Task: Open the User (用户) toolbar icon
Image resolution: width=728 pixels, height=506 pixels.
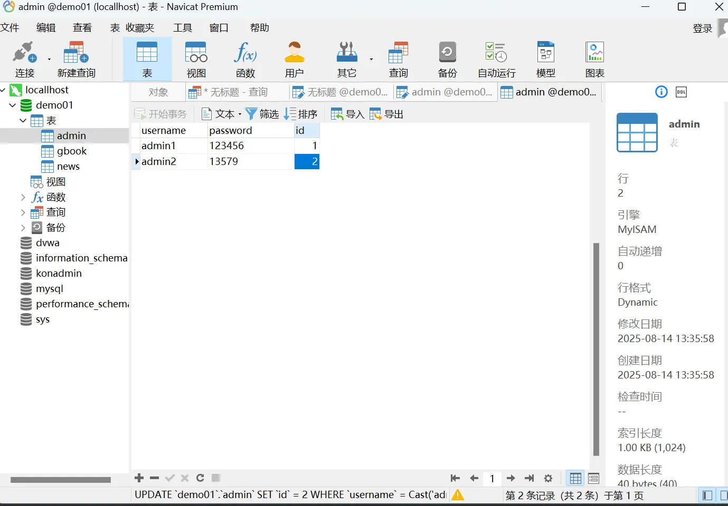Action: [x=294, y=59]
